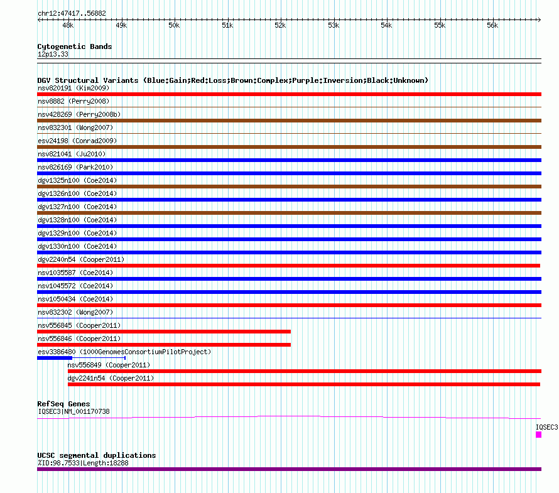Click the nsv820191 (Kim2009) red loss bar
This screenshot has width=559, height=493.
pos(289,94)
